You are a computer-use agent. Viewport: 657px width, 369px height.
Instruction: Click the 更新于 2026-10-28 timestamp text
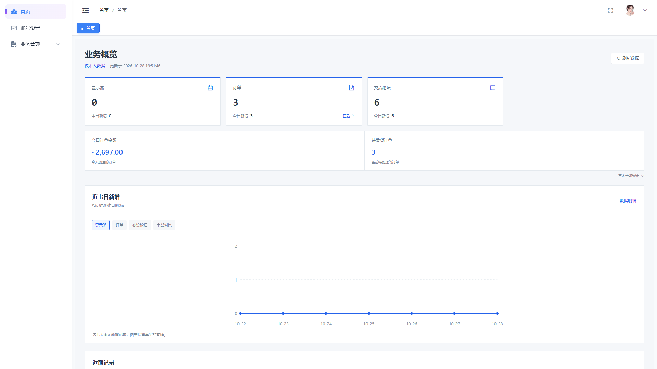pos(135,66)
